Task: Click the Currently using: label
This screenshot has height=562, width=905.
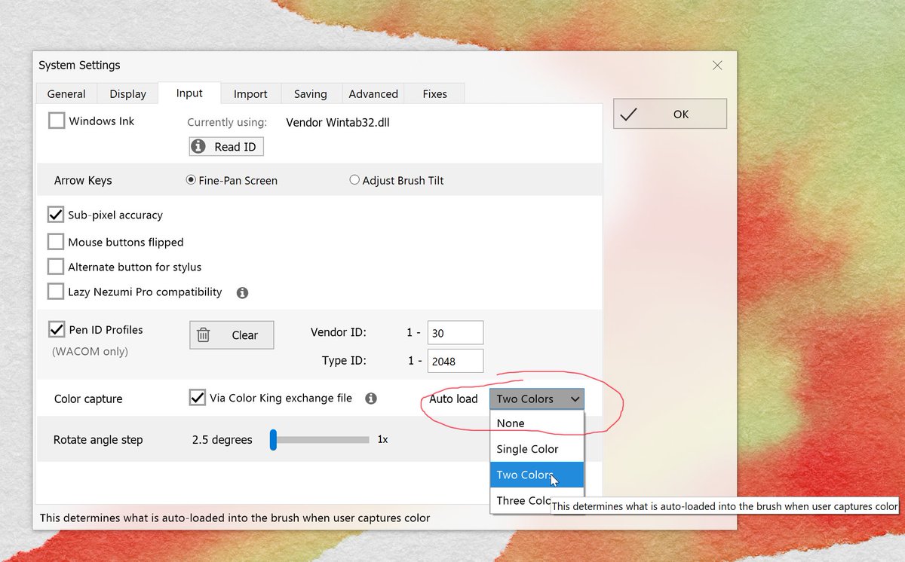Action: tap(227, 122)
